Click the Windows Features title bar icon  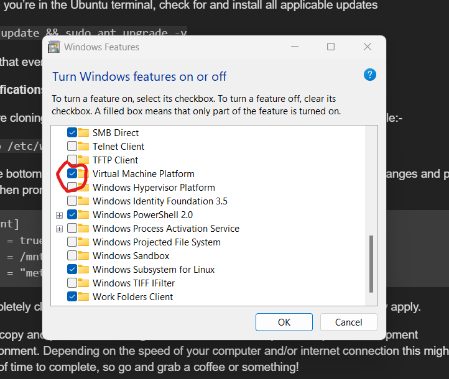tap(54, 47)
